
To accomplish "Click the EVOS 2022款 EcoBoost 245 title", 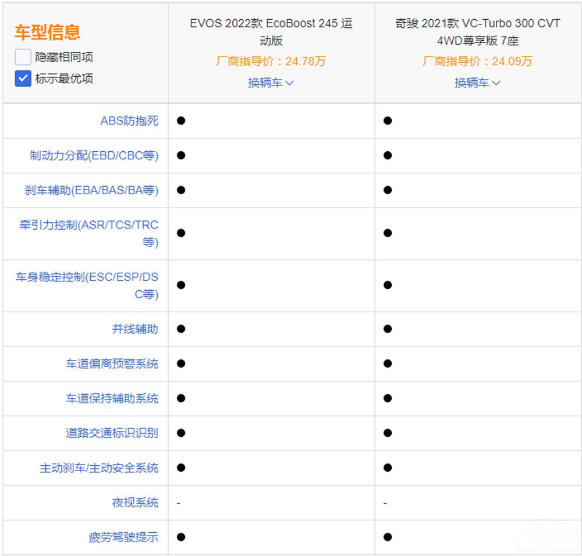I will pos(271,32).
